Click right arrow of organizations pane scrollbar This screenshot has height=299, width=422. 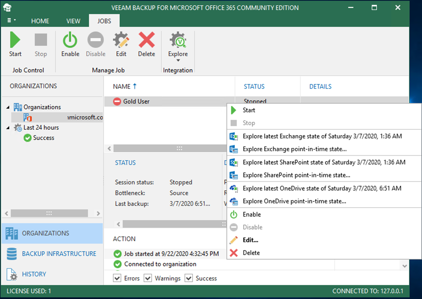point(98,213)
